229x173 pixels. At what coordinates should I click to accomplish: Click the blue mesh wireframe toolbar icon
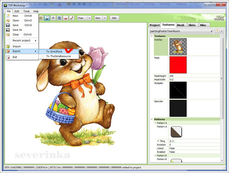pos(59,18)
